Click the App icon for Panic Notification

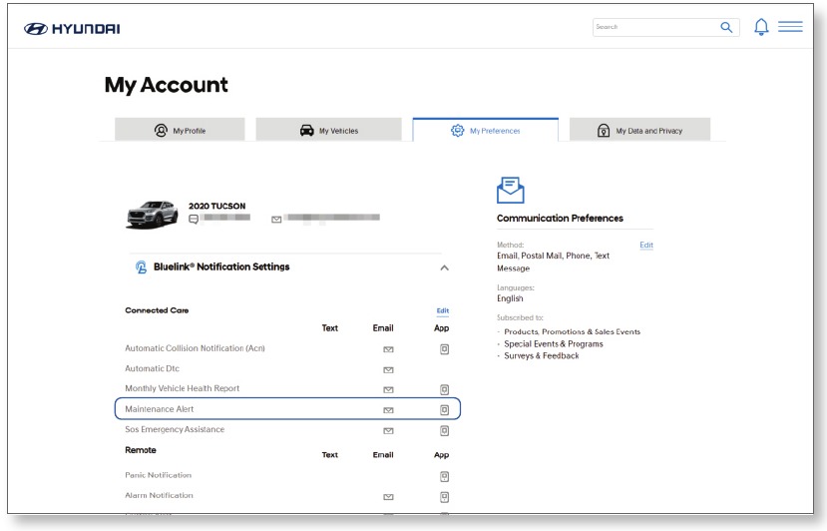(445, 477)
